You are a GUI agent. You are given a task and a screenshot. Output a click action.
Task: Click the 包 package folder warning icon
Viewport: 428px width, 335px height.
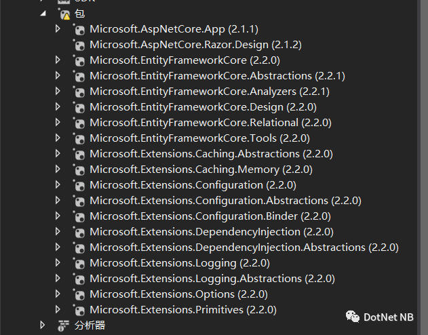pos(64,14)
